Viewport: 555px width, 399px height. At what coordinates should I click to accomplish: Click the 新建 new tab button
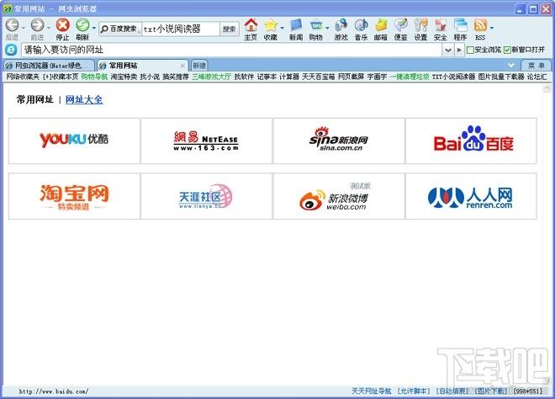coord(199,66)
